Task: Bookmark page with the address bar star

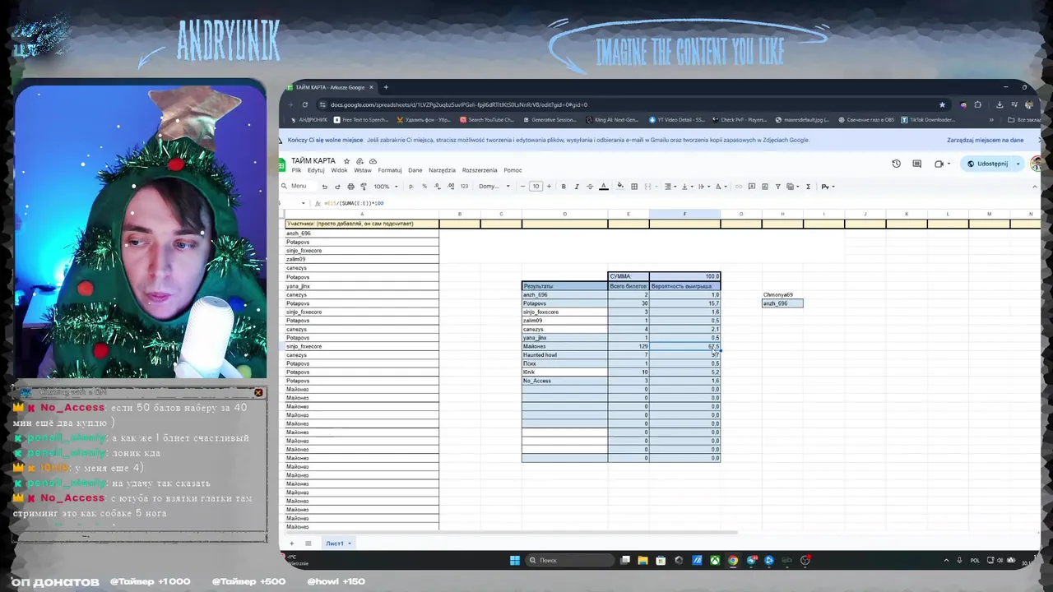Action: (x=942, y=104)
